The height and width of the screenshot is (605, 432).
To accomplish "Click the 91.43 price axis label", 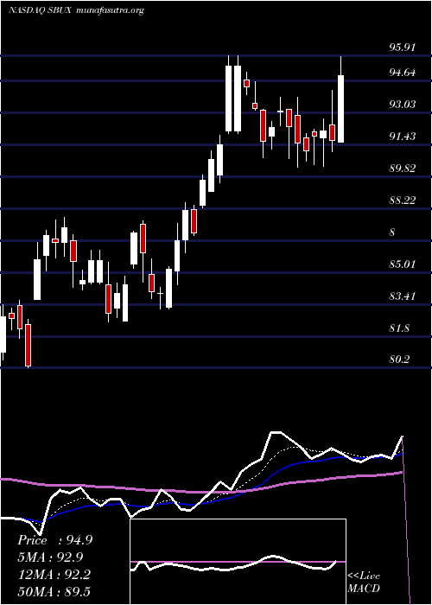I will pyautogui.click(x=403, y=136).
